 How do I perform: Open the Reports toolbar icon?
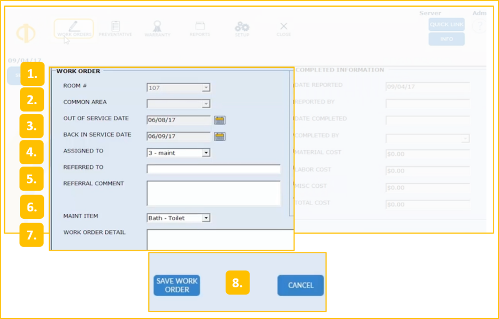coord(200,28)
